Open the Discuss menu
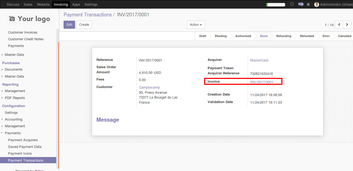 pos(13,4)
